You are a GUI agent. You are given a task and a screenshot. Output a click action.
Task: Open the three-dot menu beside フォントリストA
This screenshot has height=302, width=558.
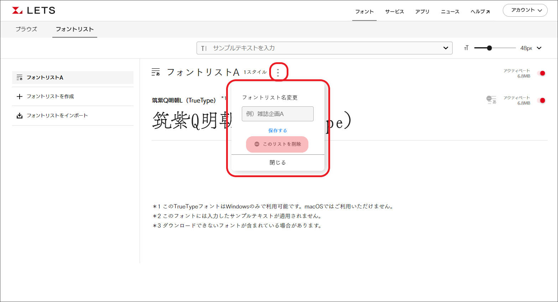(278, 72)
